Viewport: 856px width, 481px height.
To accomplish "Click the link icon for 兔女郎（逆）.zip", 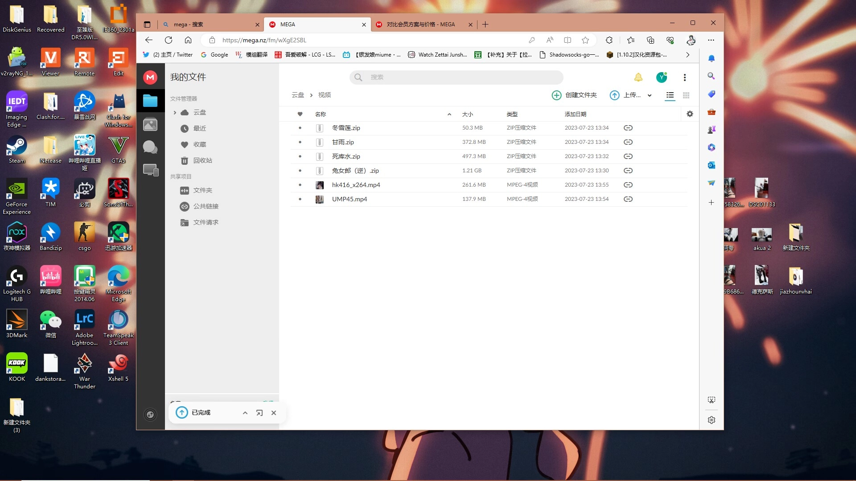I will pyautogui.click(x=628, y=171).
